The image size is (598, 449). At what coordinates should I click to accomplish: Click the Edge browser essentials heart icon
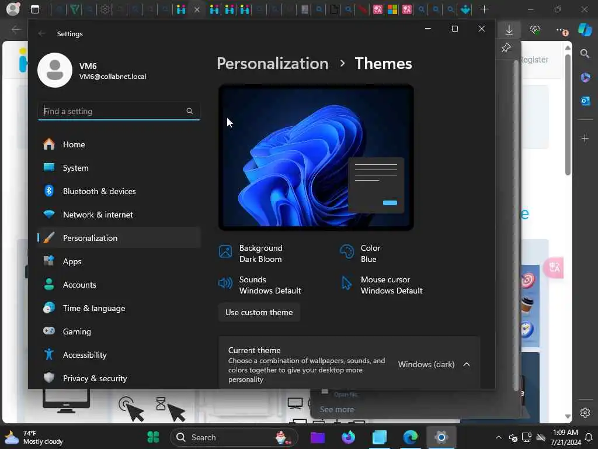click(535, 30)
